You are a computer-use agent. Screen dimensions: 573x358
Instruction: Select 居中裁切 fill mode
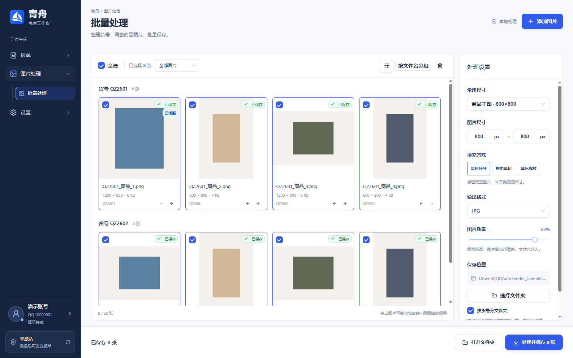tap(504, 169)
